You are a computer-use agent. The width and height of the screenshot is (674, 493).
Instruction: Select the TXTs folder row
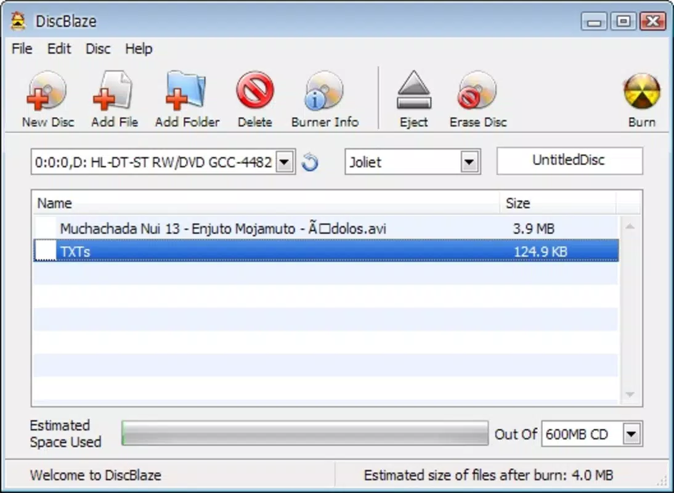(327, 251)
